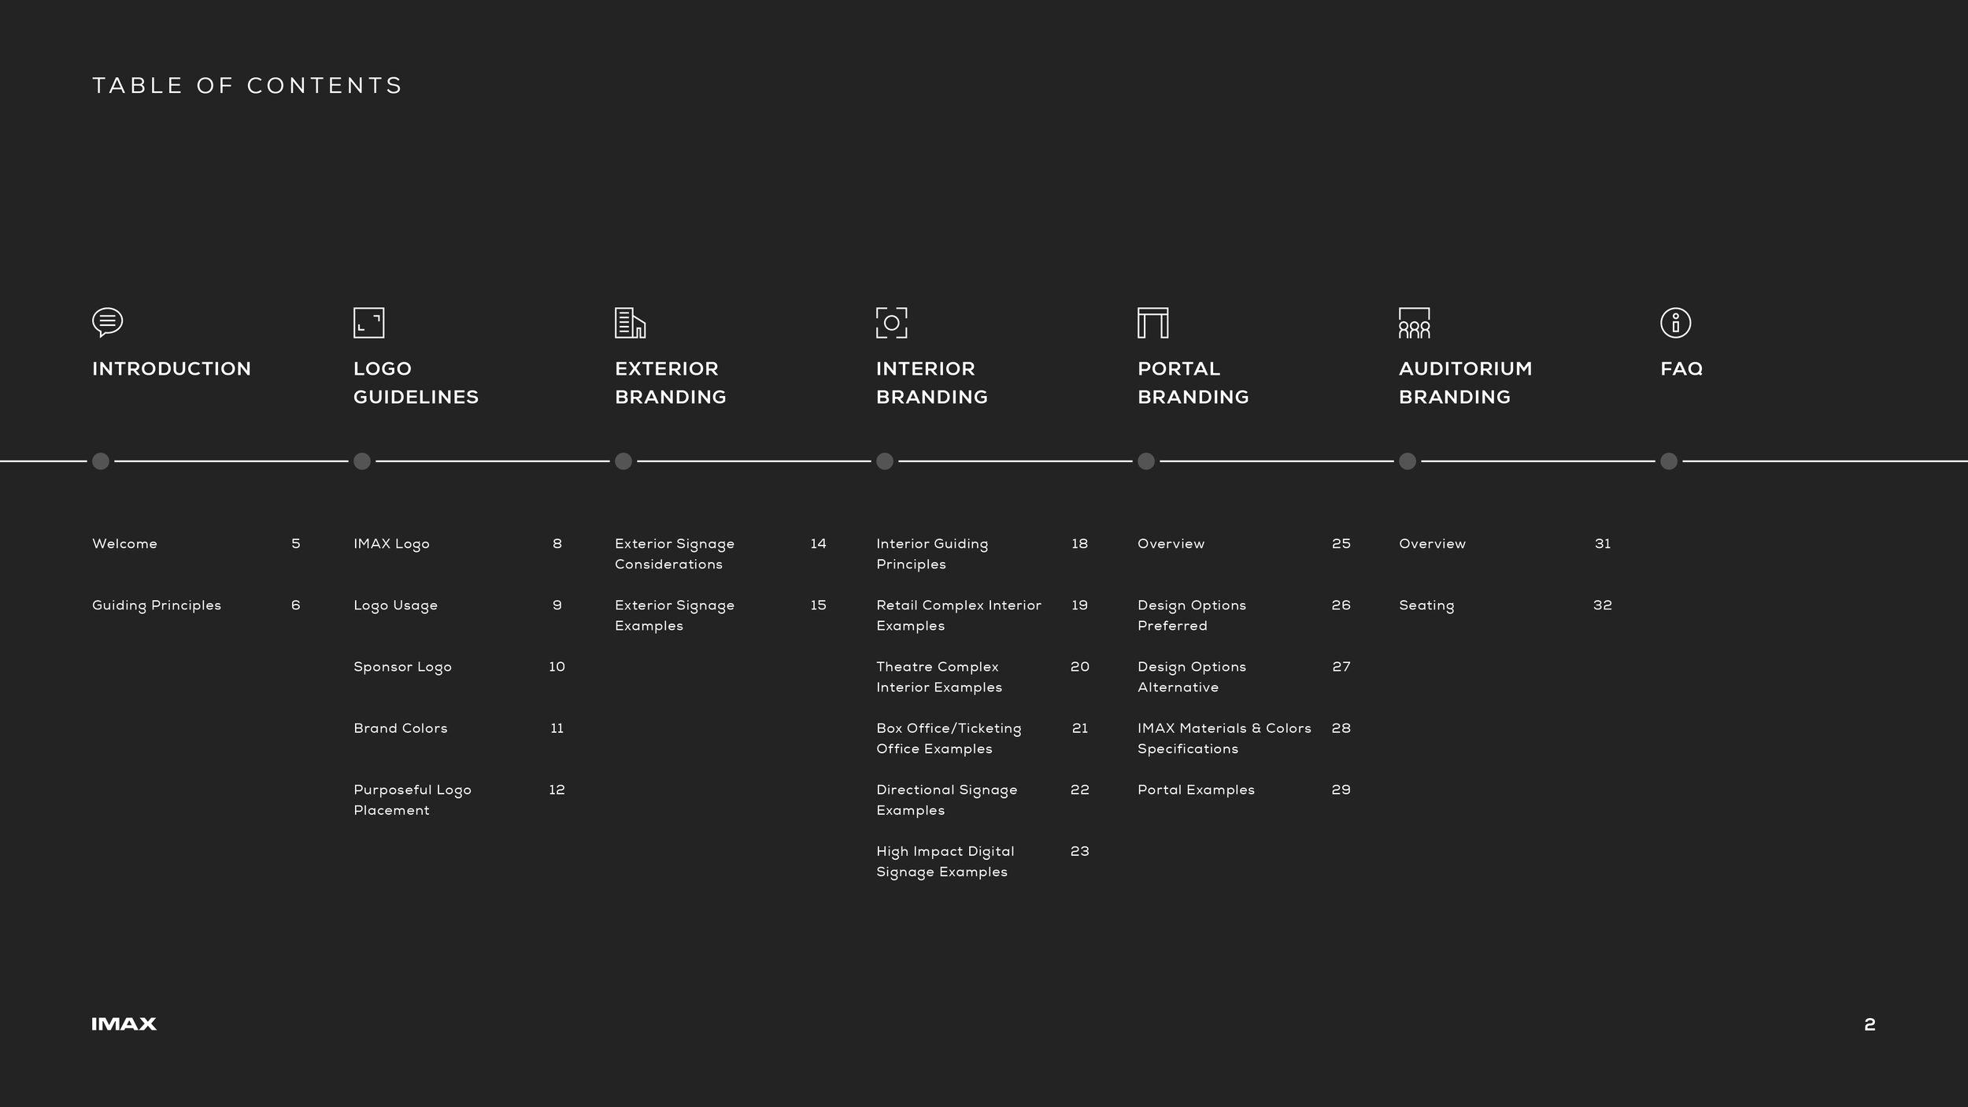Go to Design Options Alternative
1968x1107 pixels.
[x=1192, y=677]
